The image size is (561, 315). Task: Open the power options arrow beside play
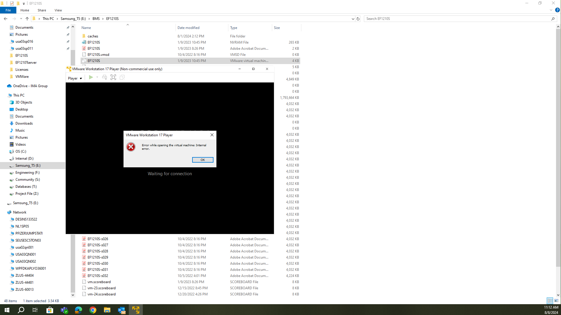(x=97, y=77)
